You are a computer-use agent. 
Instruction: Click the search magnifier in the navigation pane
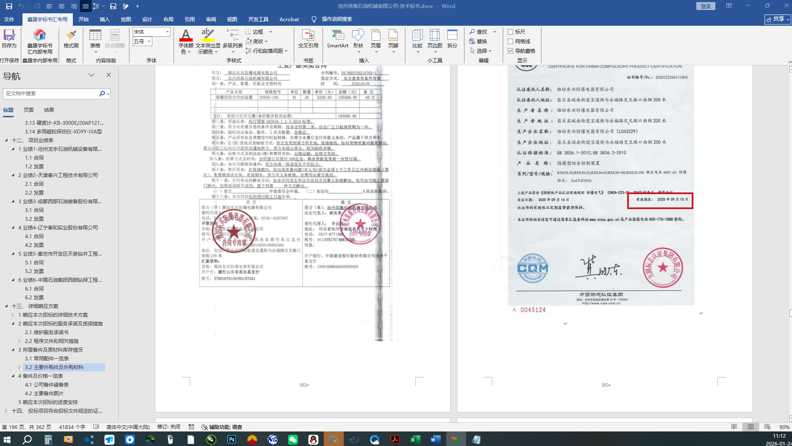click(x=102, y=94)
